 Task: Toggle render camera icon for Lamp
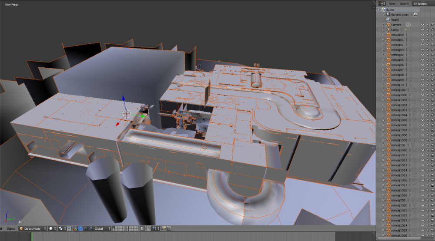pos(432,30)
